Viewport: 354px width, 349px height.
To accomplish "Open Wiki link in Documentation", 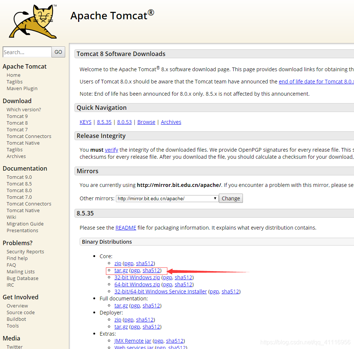I will (x=11, y=217).
